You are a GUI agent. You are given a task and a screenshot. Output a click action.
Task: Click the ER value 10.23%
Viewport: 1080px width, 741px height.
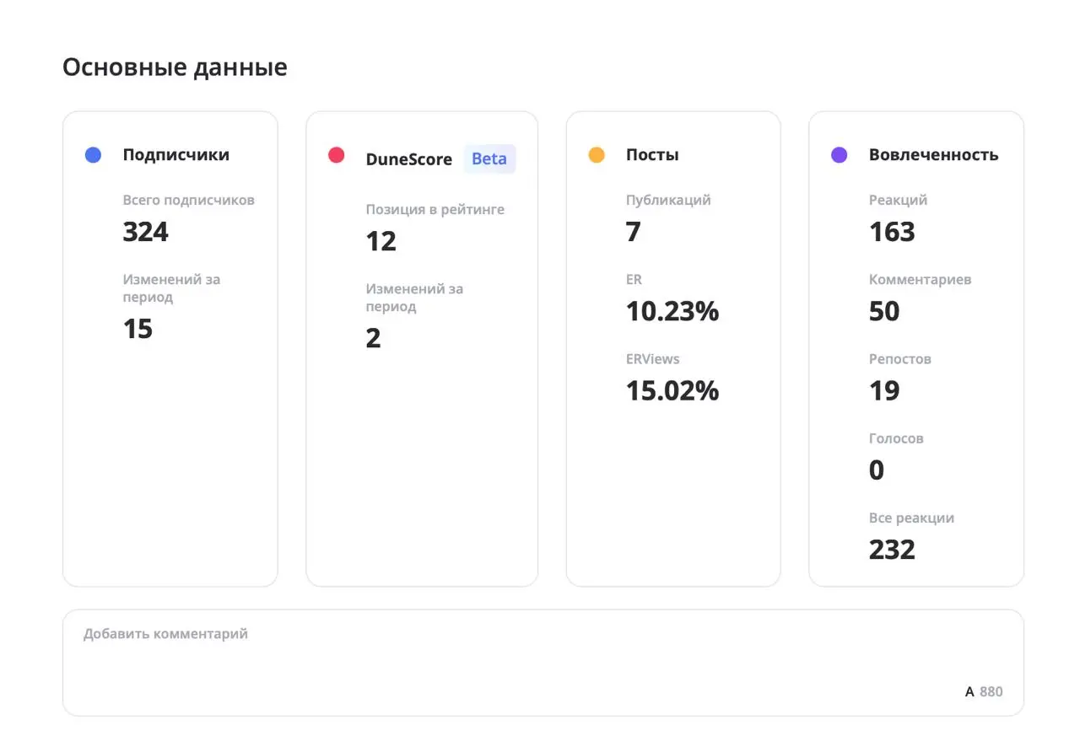(x=672, y=311)
